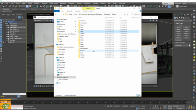Toggle visibility of Camera_lights object
The image size is (196, 110).
(x=7, y=25)
